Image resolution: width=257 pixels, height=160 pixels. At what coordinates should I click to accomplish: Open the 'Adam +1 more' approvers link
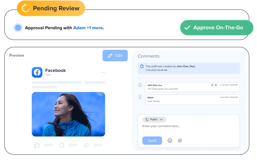point(88,28)
